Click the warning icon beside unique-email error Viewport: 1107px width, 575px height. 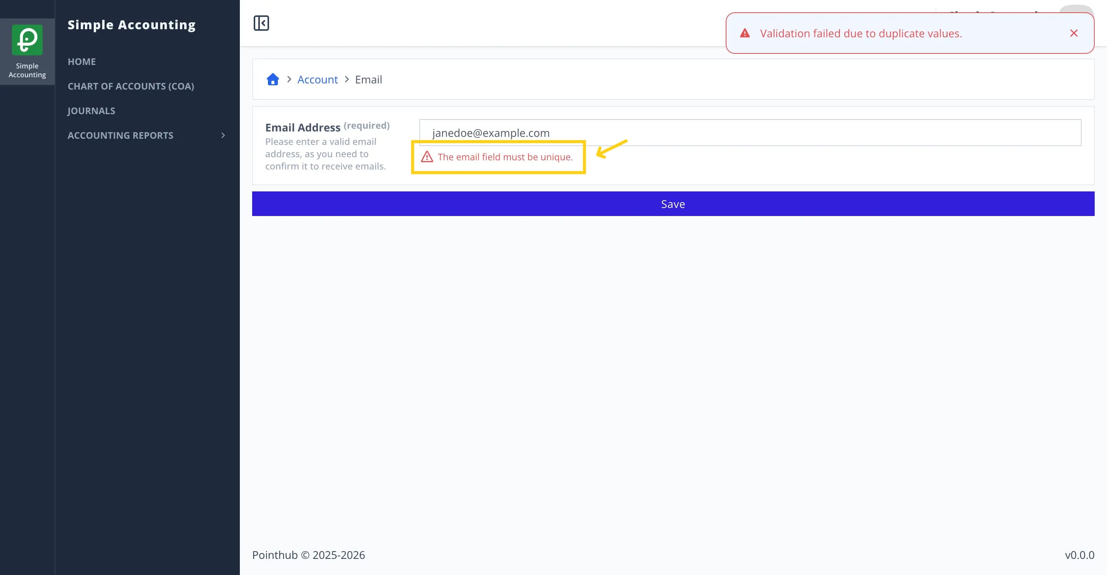tap(427, 157)
